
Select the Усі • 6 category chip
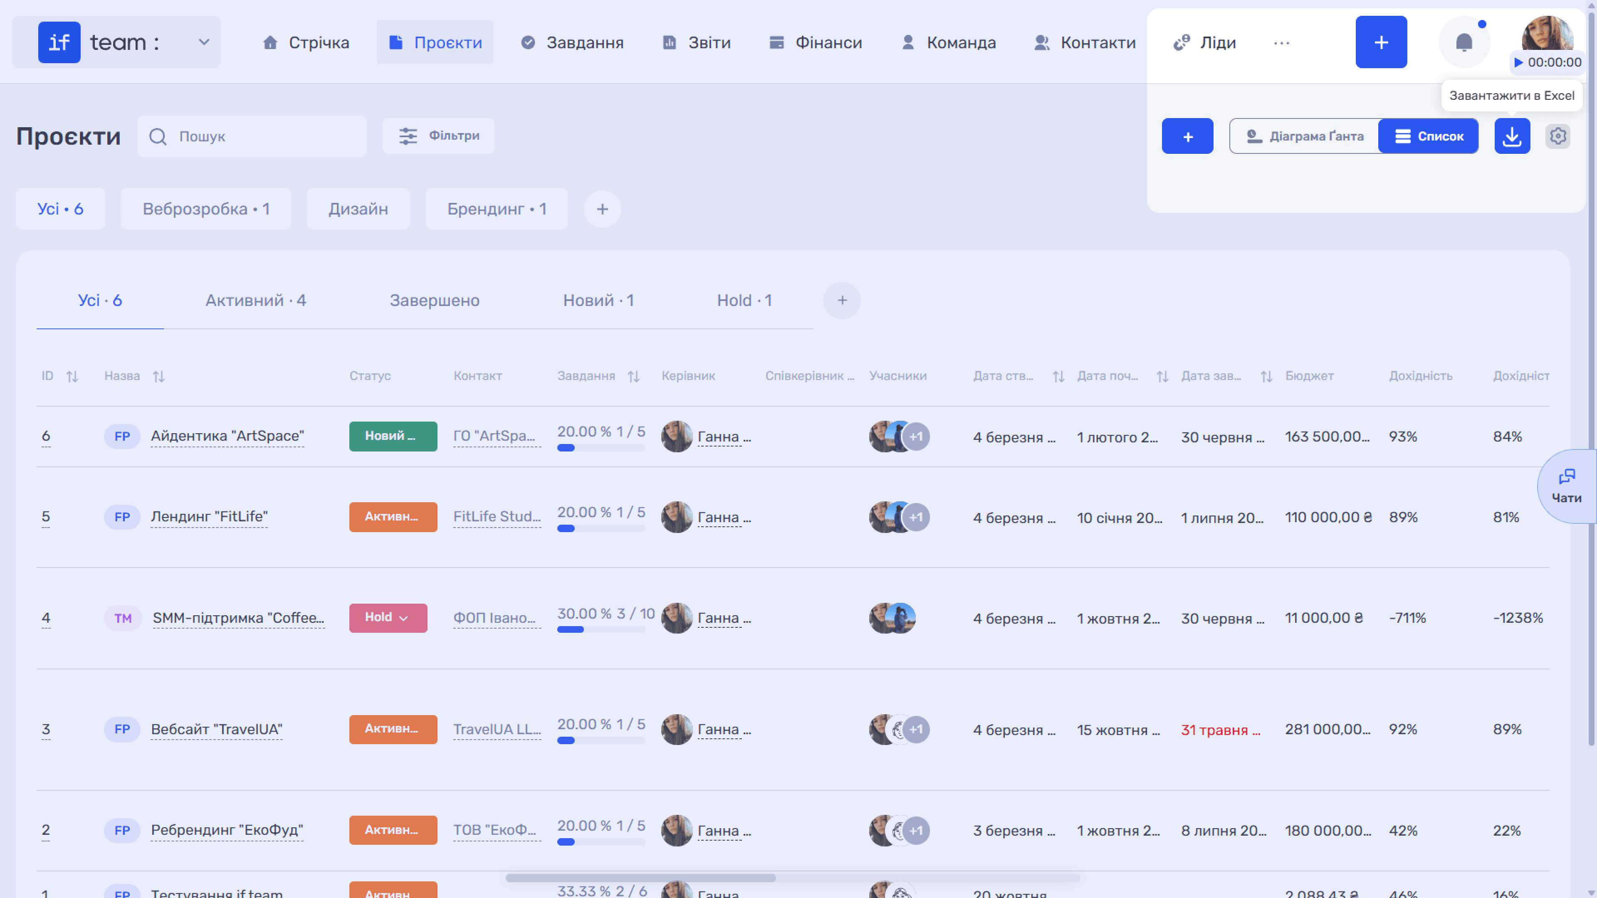[60, 209]
